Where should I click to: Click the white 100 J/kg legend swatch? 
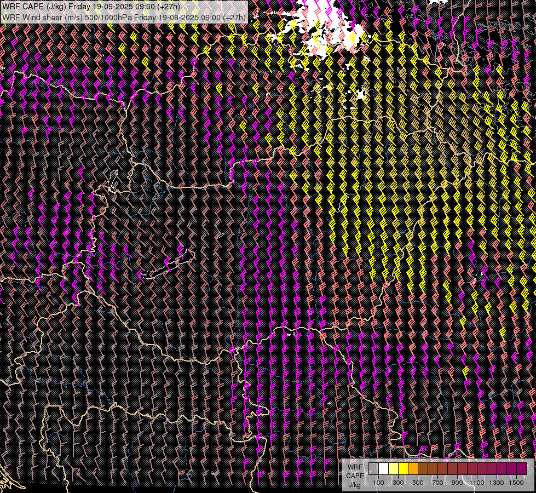pos(383,468)
